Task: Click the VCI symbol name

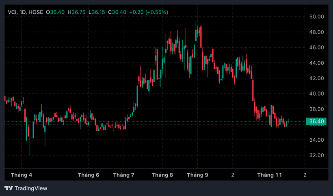Action: pyautogui.click(x=13, y=12)
